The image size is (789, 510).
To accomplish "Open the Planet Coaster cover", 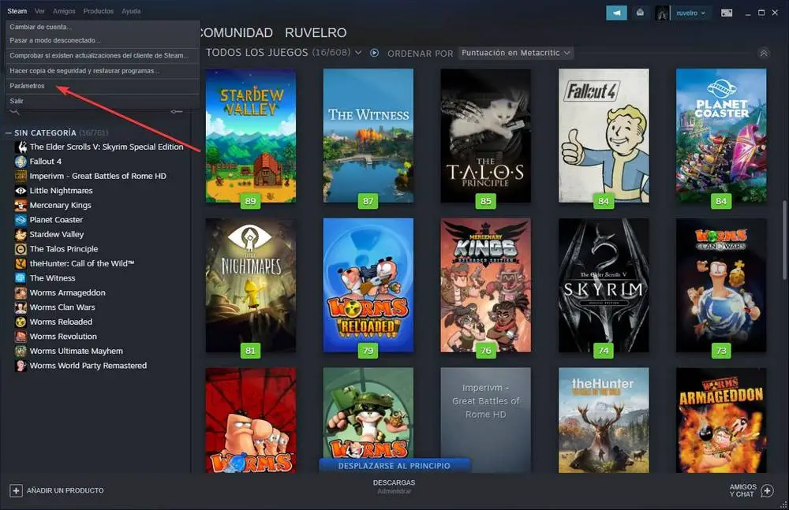I will click(721, 136).
